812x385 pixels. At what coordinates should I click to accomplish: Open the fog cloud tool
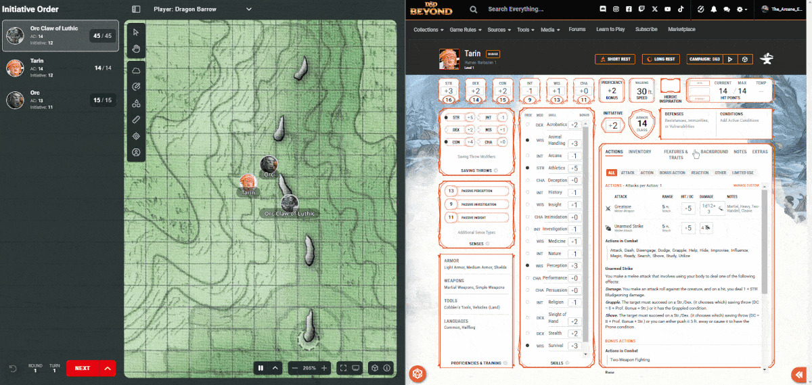pyautogui.click(x=136, y=70)
